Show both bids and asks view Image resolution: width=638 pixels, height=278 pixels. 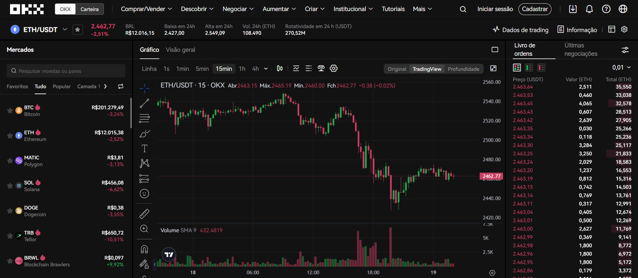tap(517, 67)
